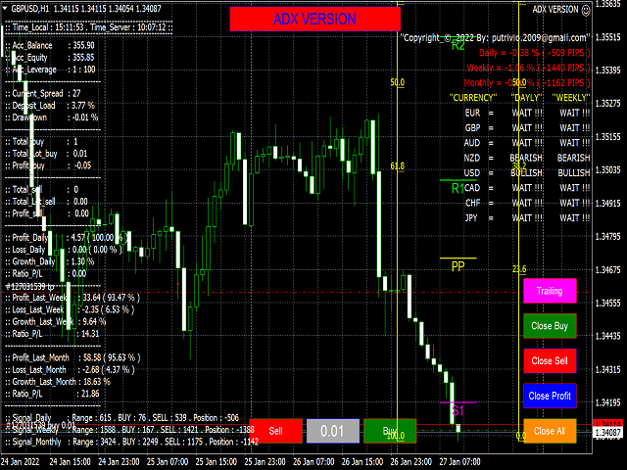The image size is (627, 470).
Task: Click the R2 resistance level label
Action: click(x=458, y=46)
